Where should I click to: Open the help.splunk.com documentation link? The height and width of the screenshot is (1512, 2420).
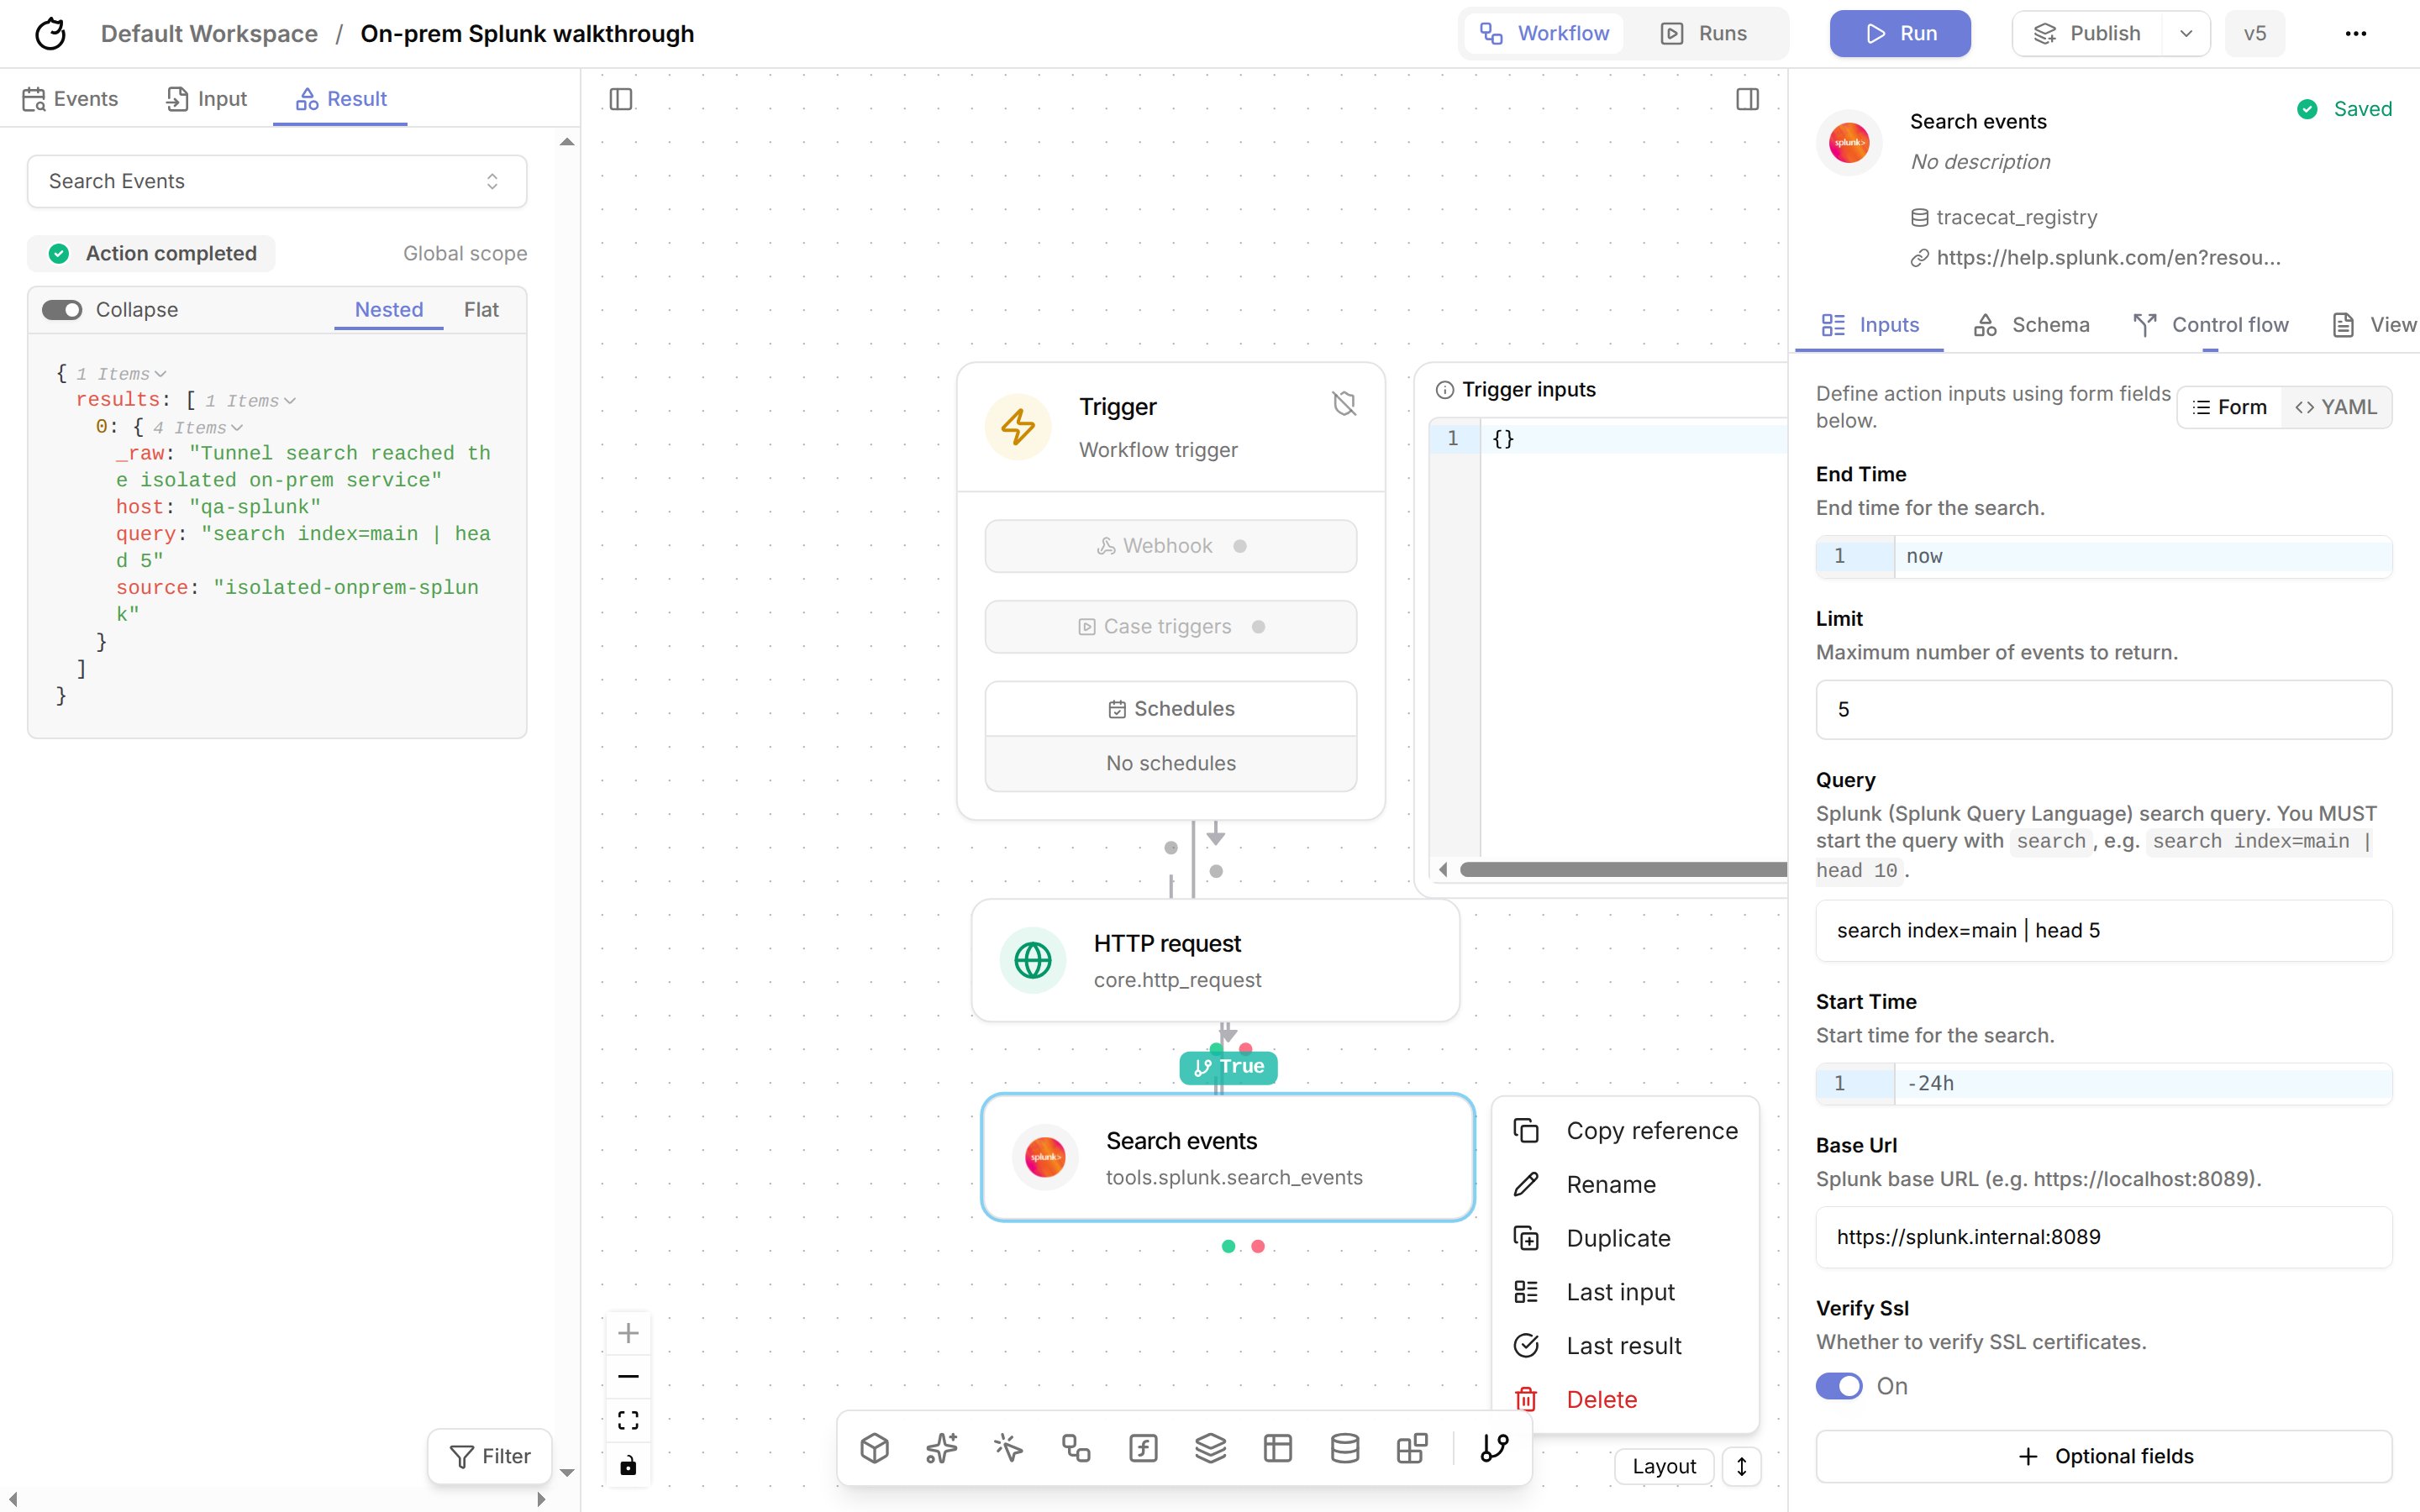(x=2108, y=258)
